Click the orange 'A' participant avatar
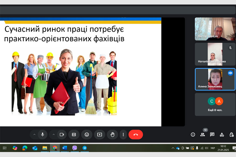 [x=219, y=101]
